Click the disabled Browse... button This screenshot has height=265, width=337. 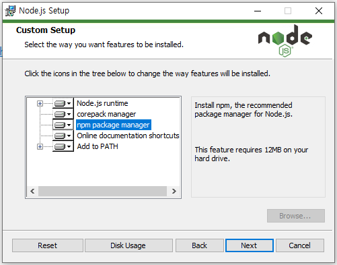click(x=296, y=216)
